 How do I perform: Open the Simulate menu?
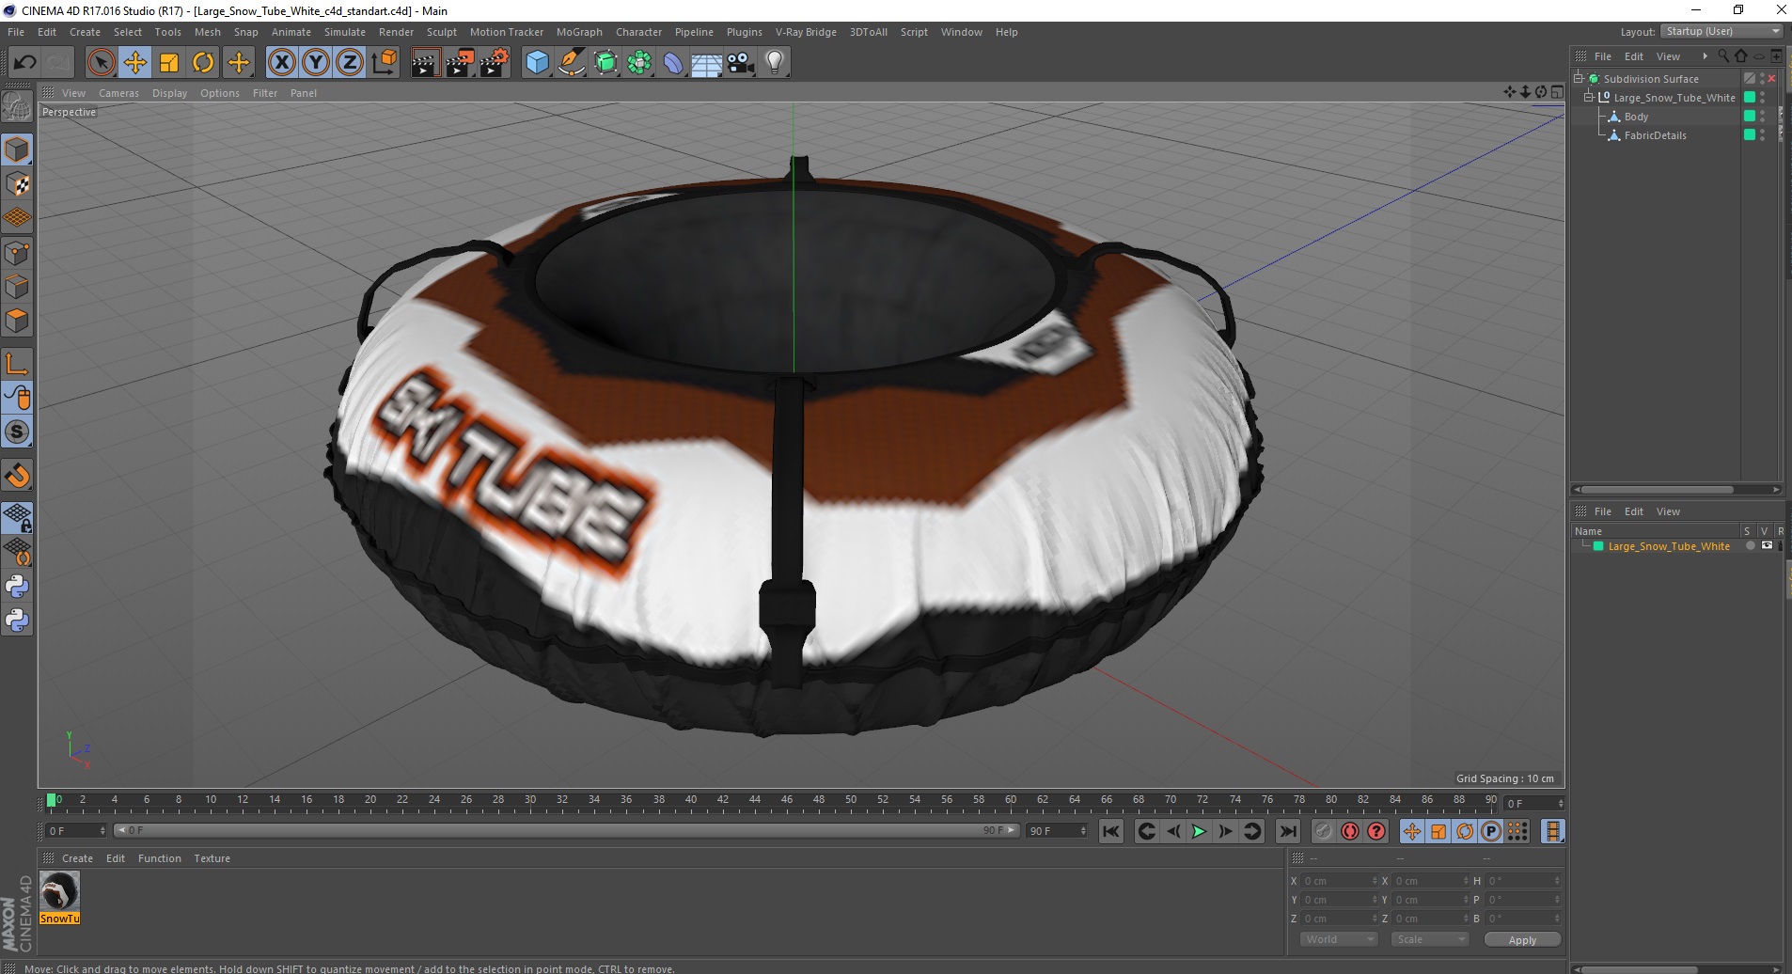(345, 32)
